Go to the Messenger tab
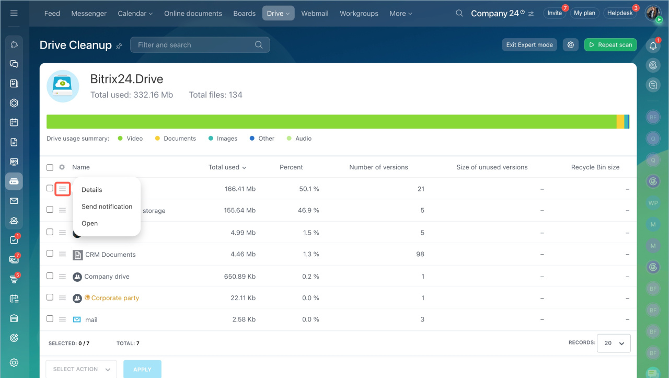This screenshot has height=378, width=669. [89, 14]
